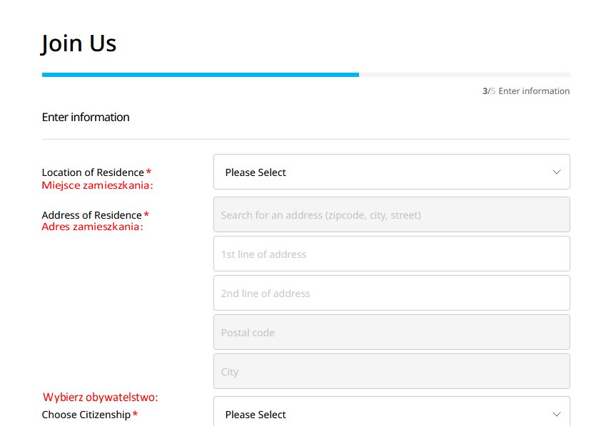
Task: Click the Address of Residence label
Action: tap(92, 215)
